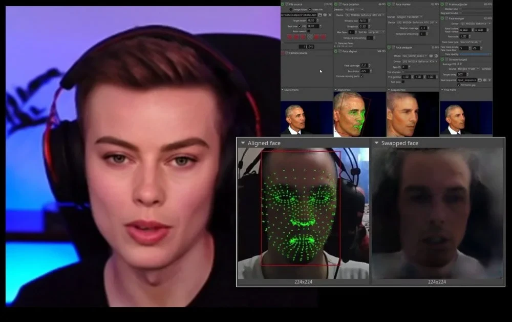Open the Detector dropdown
The width and height of the screenshot is (512, 322).
[x=354, y=9]
